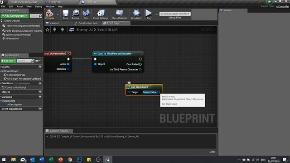Image resolution: width=290 pixels, height=163 pixels.
Task: Open the View menu
Action: pos(29,6)
